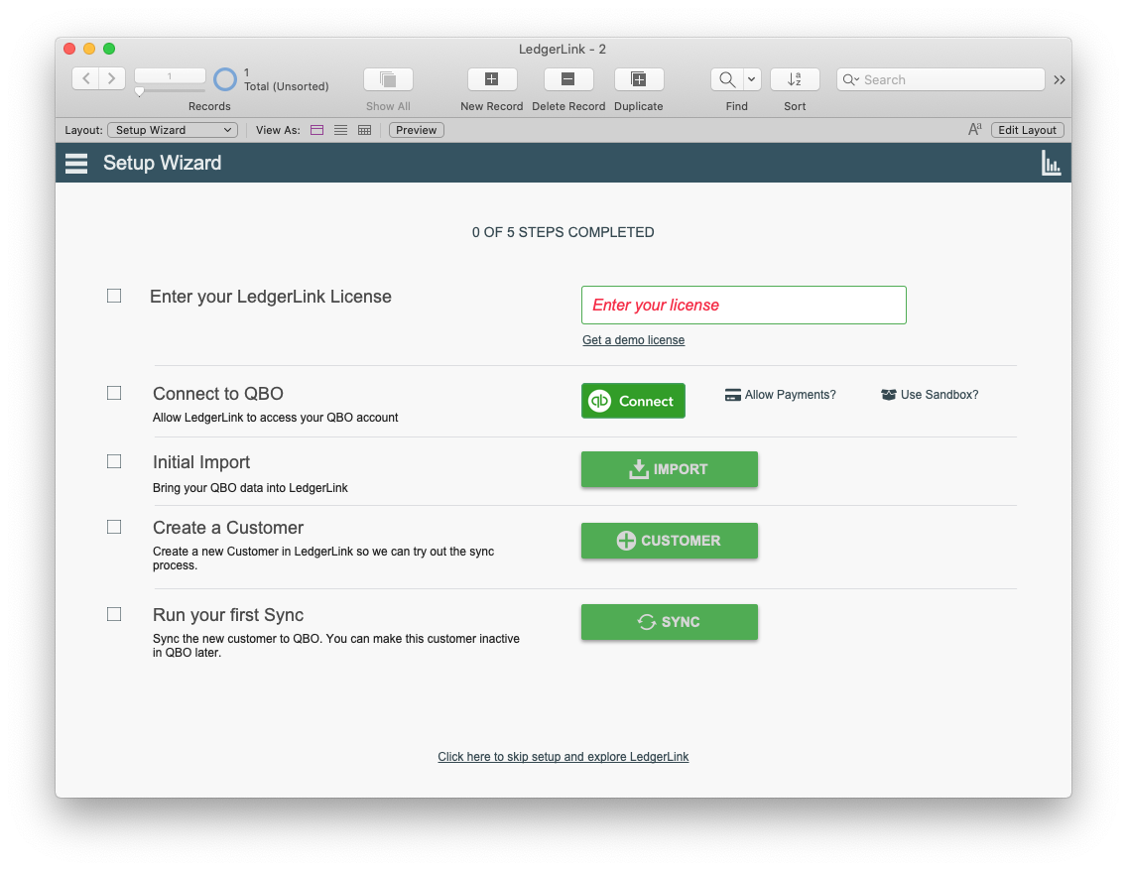Screen dimensions: 1127x871
Task: Click the Allow Payments? label
Action: pyautogui.click(x=790, y=395)
